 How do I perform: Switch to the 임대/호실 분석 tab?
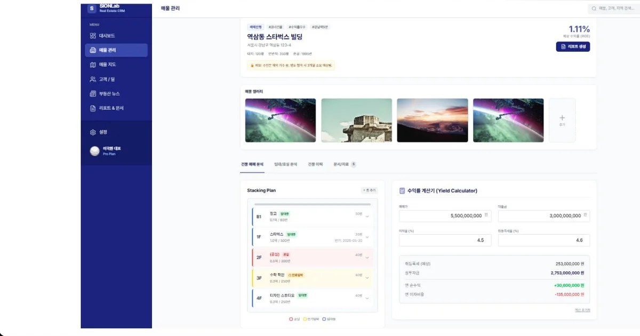click(285, 164)
